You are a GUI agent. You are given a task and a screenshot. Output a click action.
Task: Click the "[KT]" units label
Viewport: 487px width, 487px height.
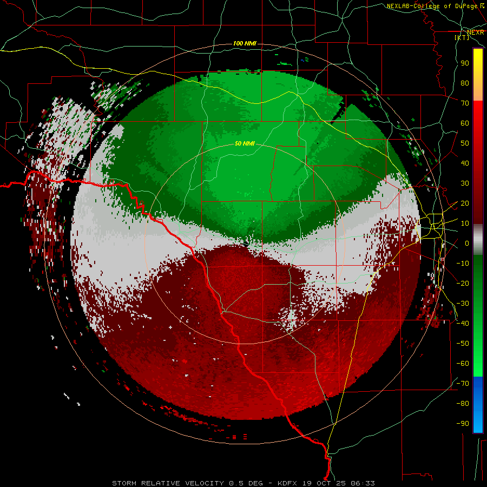[462, 37]
